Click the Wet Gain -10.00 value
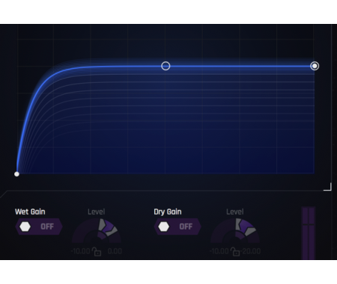Viewport: 337px width, 284px height. 81,251
